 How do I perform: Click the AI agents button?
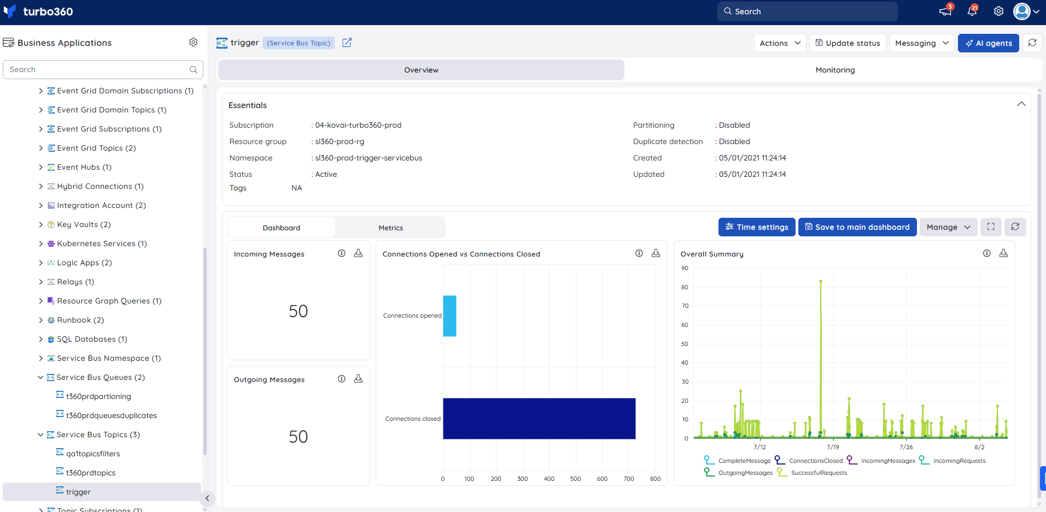[x=988, y=43]
